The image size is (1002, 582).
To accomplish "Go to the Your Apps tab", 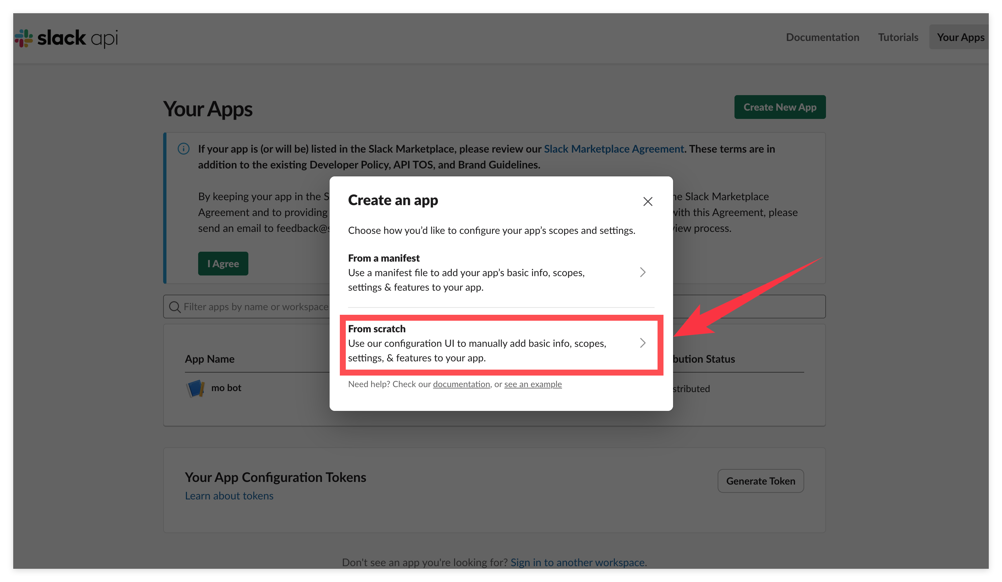I will 960,37.
